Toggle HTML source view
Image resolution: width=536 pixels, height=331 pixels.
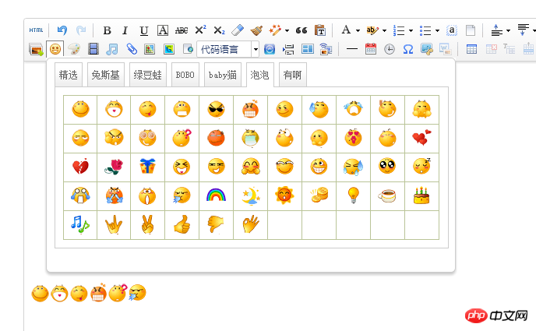click(37, 30)
